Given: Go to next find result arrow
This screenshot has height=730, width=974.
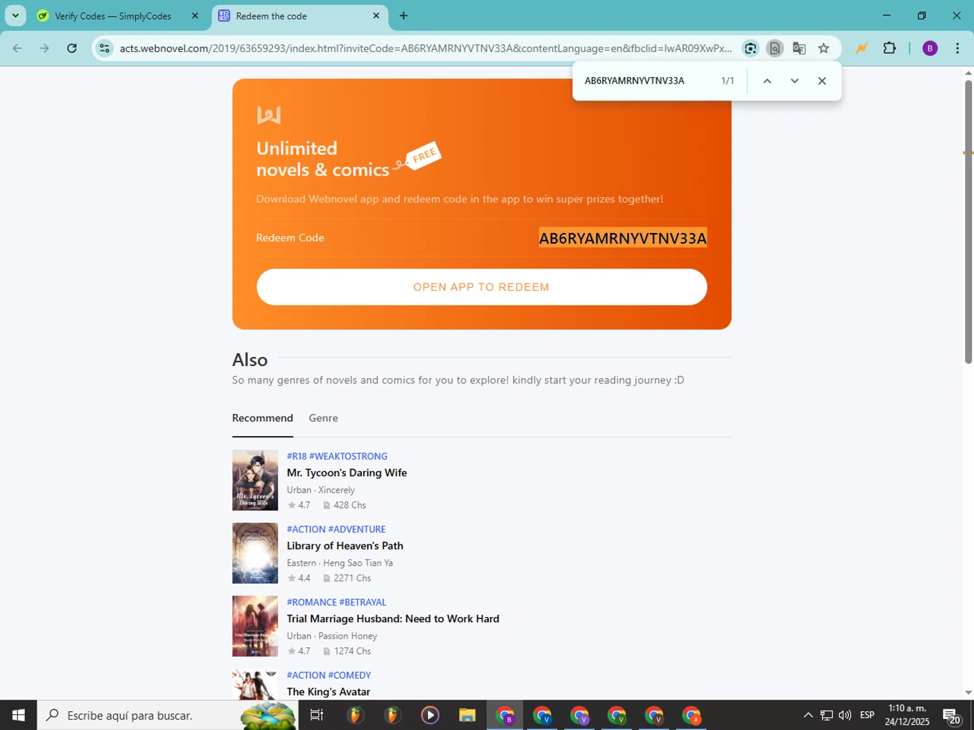Looking at the screenshot, I should [795, 81].
